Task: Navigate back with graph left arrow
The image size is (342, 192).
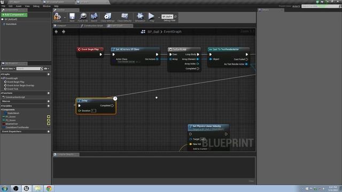Action: pyautogui.click(x=56, y=31)
